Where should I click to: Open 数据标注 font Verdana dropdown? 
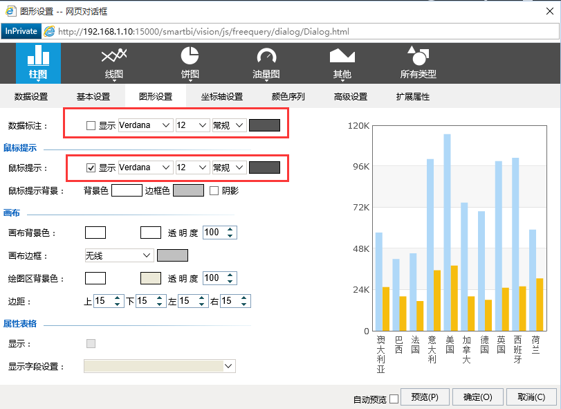click(x=146, y=125)
